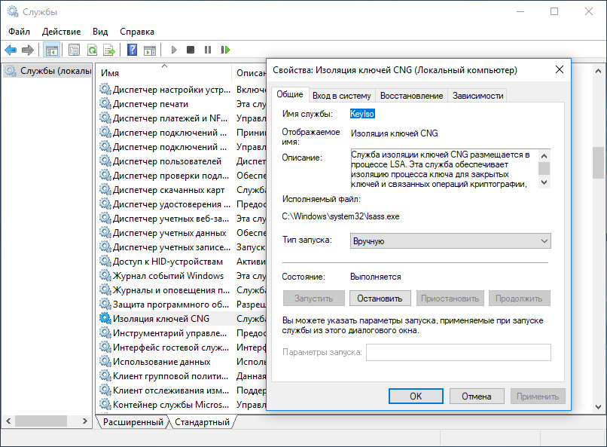Screen dimensions: 607x447
Task: Click the Export list toolbar icon
Action: [109, 51]
